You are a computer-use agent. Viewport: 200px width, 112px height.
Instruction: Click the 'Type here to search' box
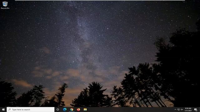coord(31,110)
